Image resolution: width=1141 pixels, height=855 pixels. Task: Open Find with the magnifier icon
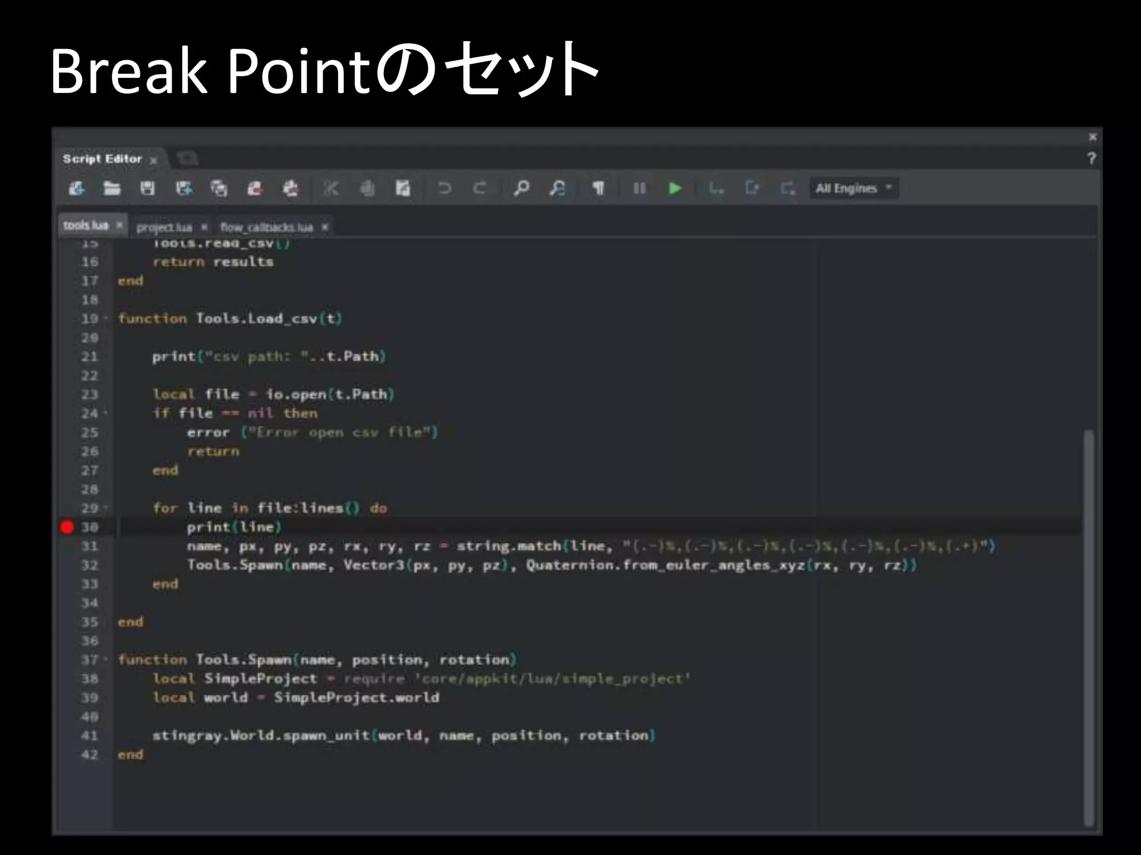(x=521, y=188)
